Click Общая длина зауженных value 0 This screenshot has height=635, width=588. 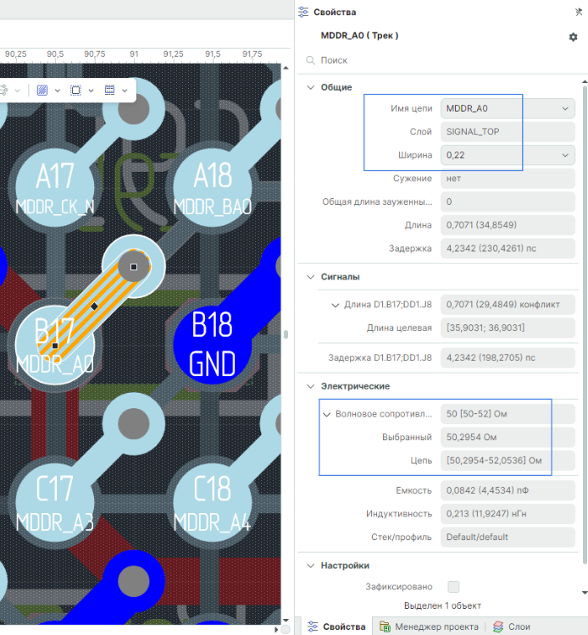[508, 202]
